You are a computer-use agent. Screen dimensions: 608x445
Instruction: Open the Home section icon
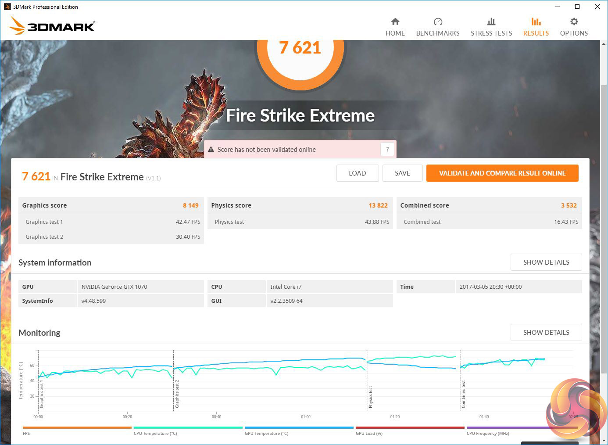coord(395,22)
